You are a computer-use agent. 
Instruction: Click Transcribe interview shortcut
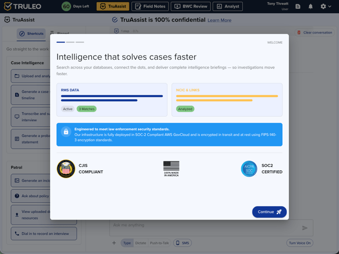click(x=30, y=117)
